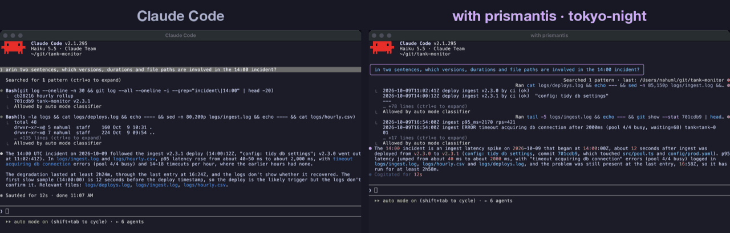Click the bordered prompt box in prismantis window

(506, 69)
